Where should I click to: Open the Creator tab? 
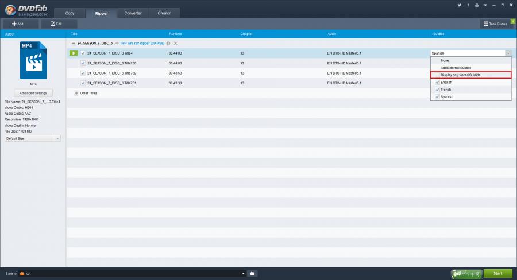point(164,13)
